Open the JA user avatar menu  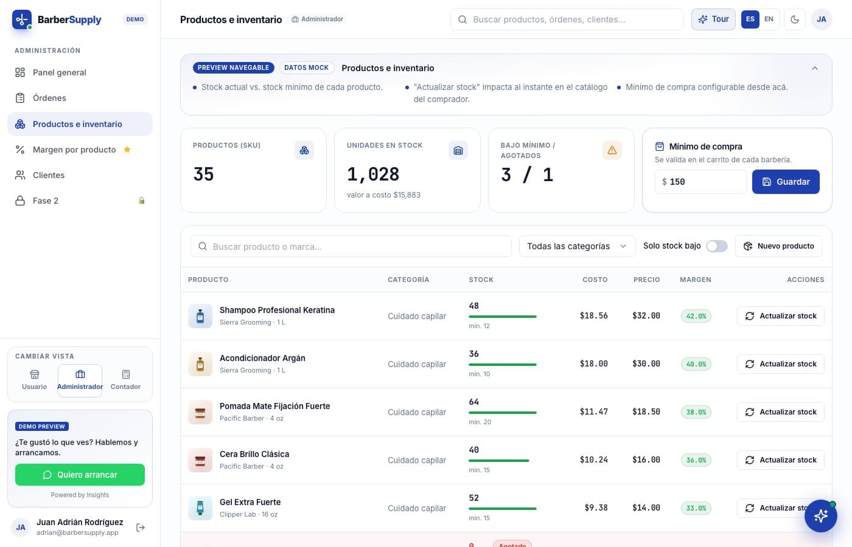tap(822, 19)
